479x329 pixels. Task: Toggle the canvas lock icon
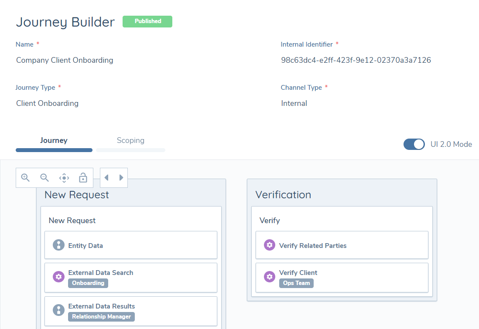click(83, 178)
